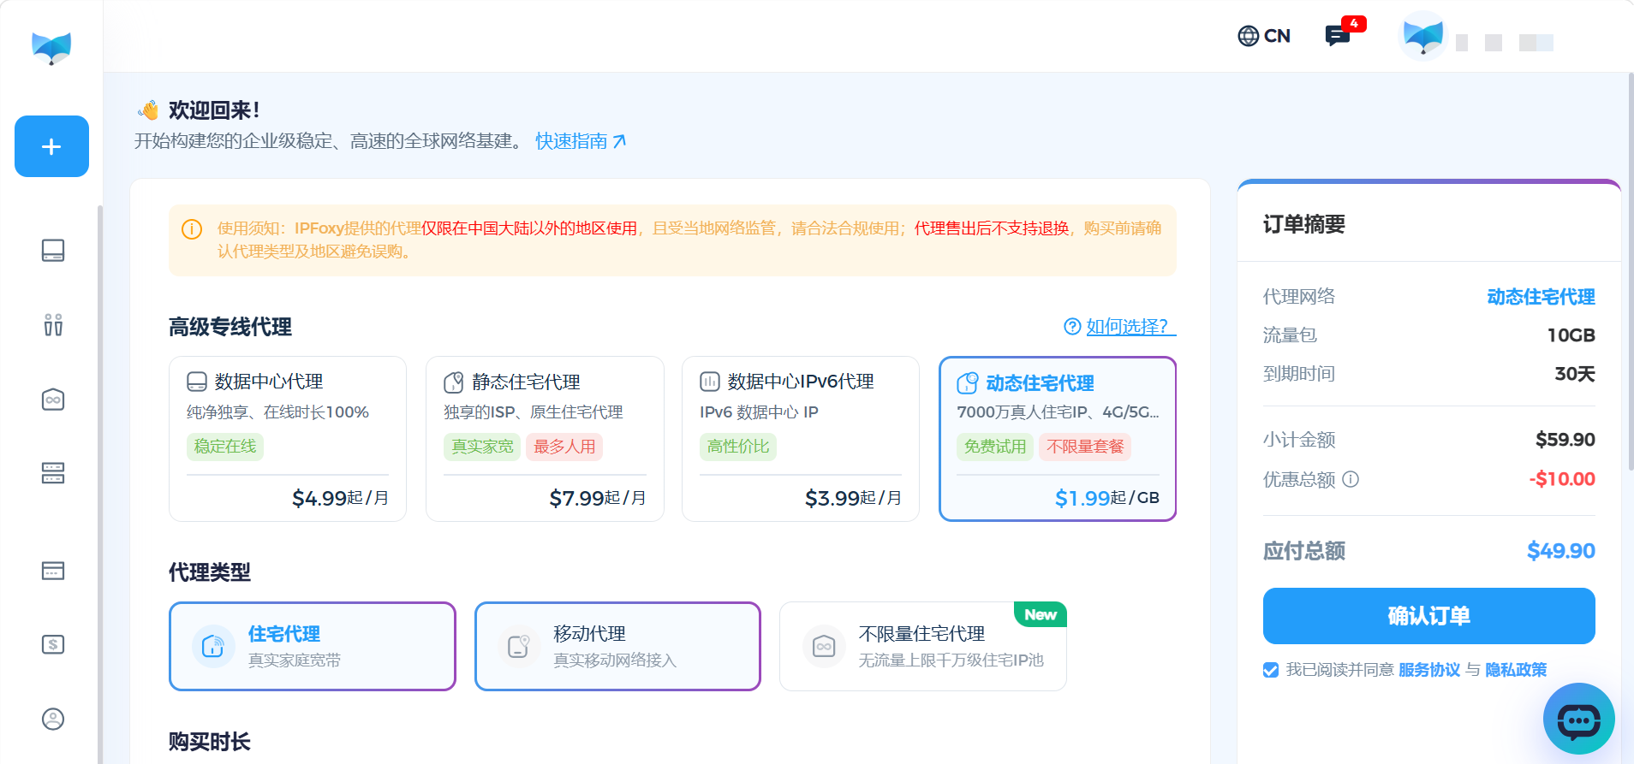This screenshot has width=1634, height=764.
Task: Open the dollar bill sidebar icon
Action: pyautogui.click(x=53, y=644)
